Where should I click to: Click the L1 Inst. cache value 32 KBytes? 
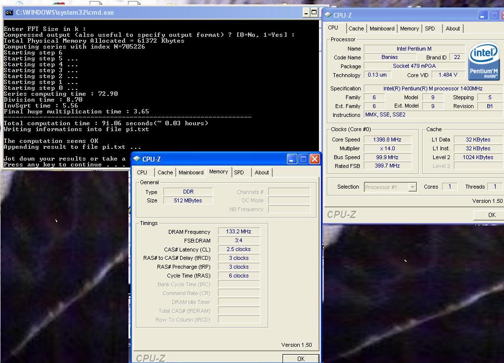click(478, 148)
